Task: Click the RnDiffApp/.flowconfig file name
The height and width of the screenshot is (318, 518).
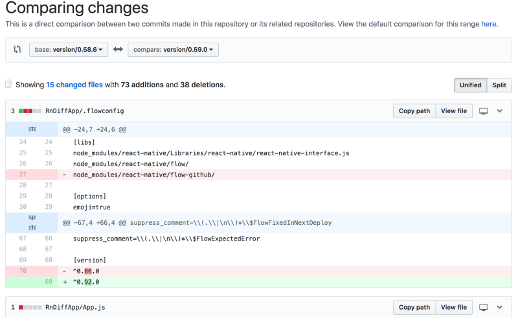Action: pos(84,111)
